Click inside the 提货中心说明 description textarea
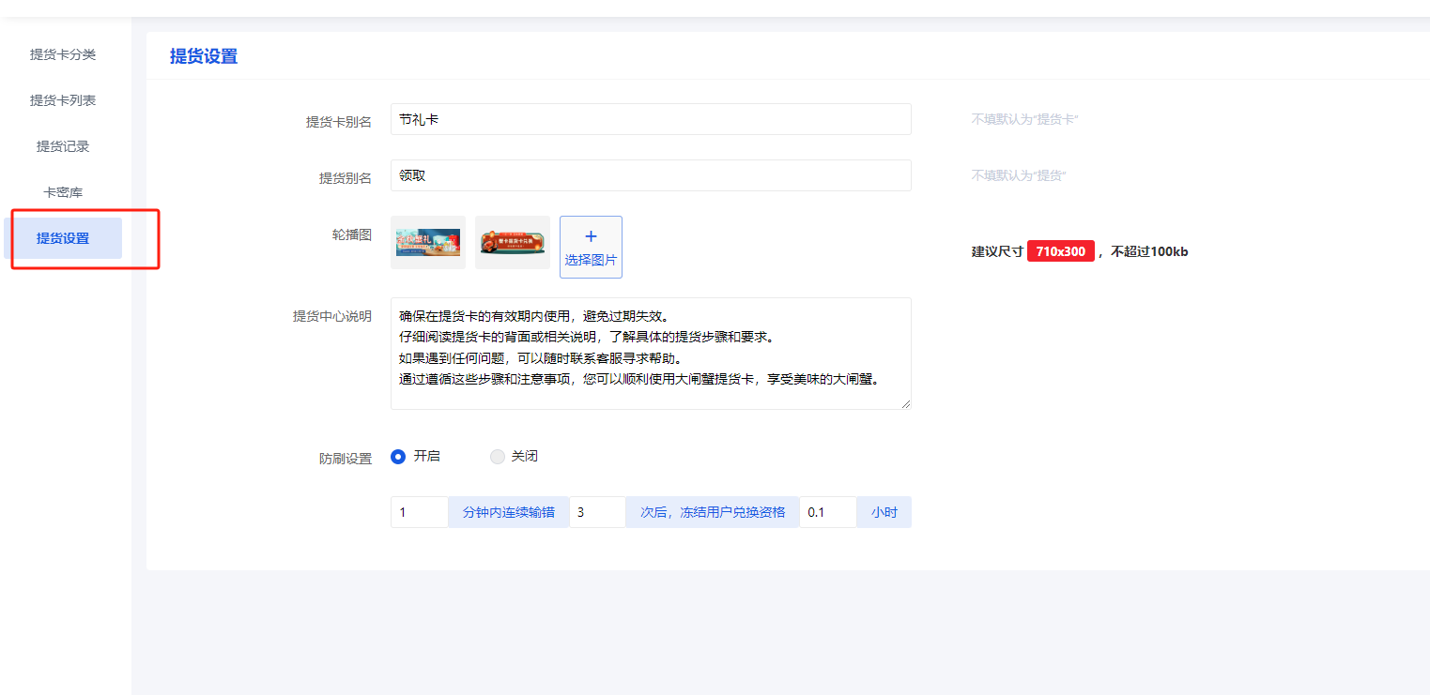 tap(651, 354)
